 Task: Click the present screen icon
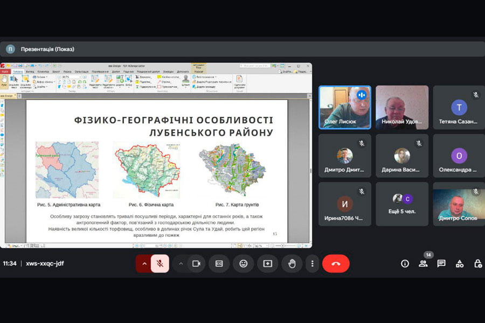pos(267,263)
